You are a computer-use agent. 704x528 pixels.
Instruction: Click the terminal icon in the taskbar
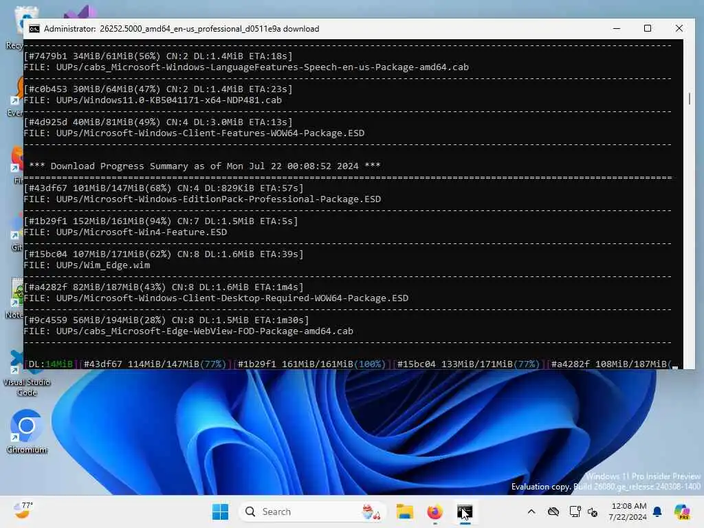(465, 511)
